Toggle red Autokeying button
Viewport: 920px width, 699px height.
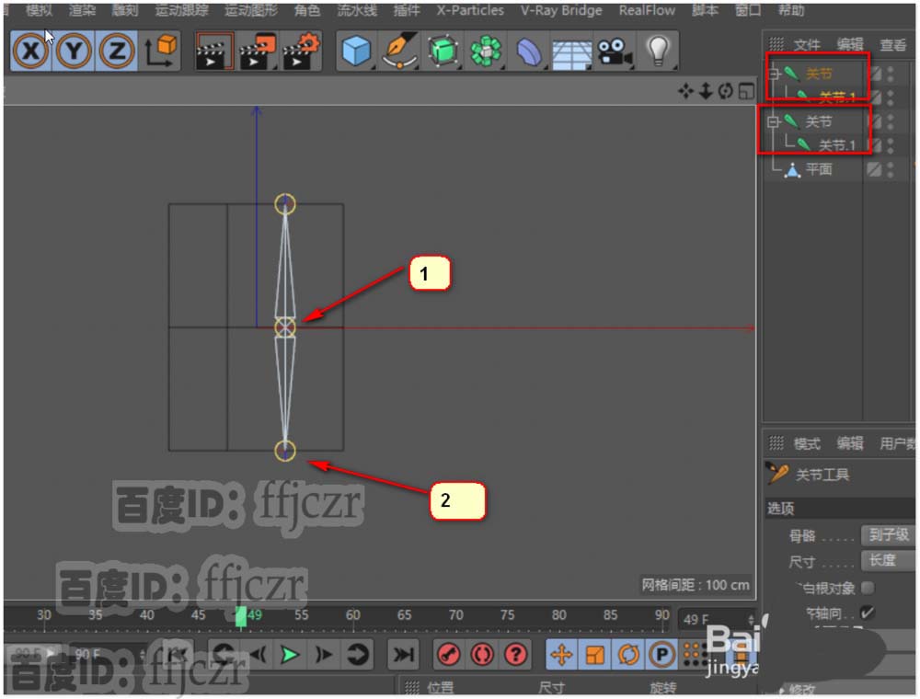482,655
